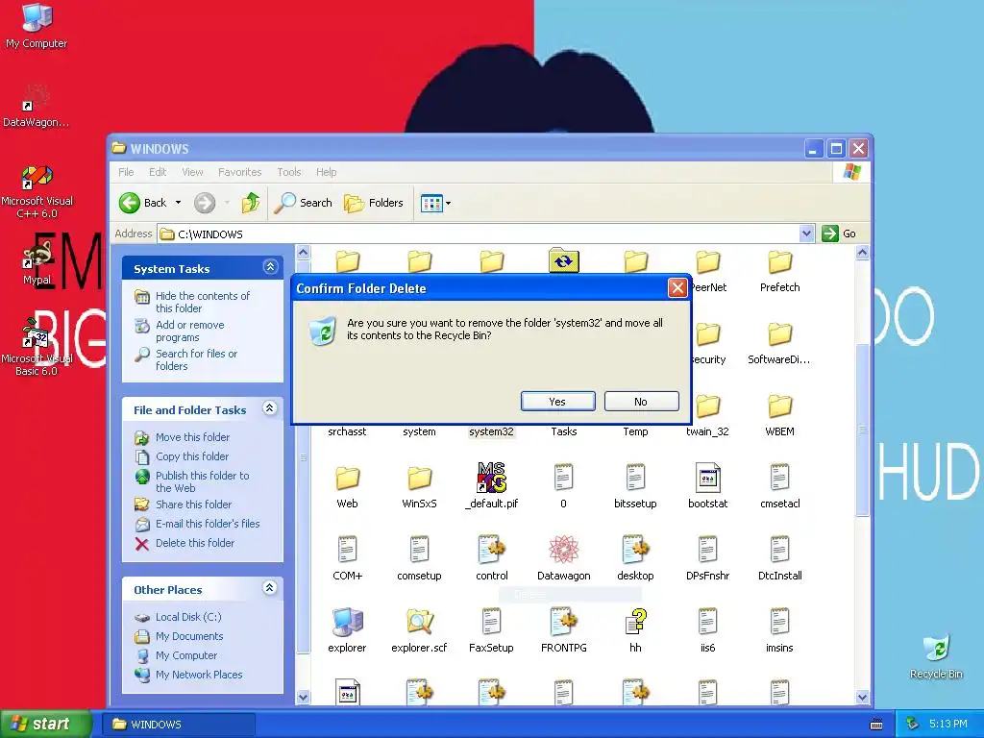Select the WinSxS folder icon
Viewport: 984px width, 738px height.
(x=419, y=479)
